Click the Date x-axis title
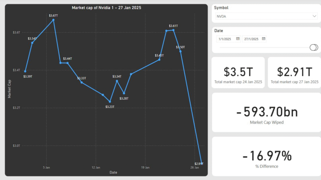Image resolution: width=321 pixels, height=180 pixels. click(x=113, y=172)
